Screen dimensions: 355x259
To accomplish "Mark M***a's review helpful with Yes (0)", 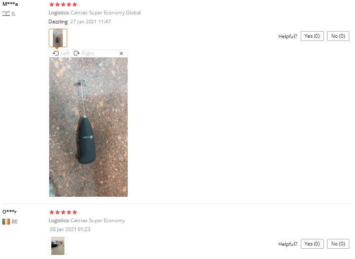I will [312, 36].
